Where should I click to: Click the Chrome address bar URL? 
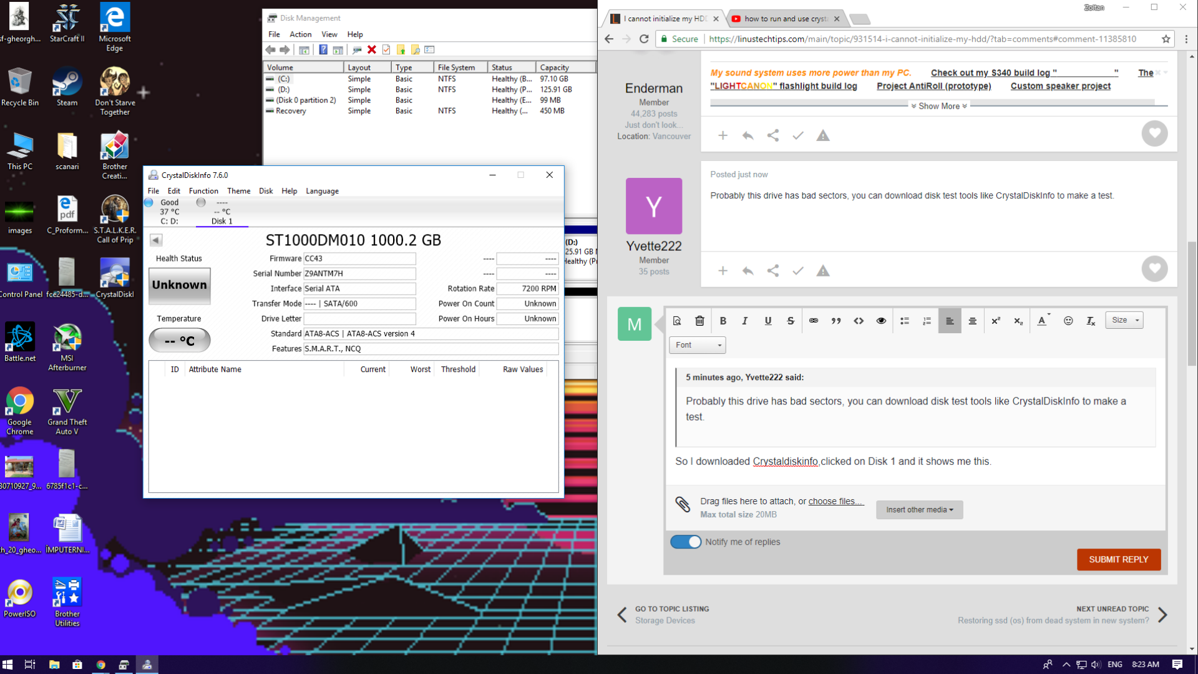922,39
